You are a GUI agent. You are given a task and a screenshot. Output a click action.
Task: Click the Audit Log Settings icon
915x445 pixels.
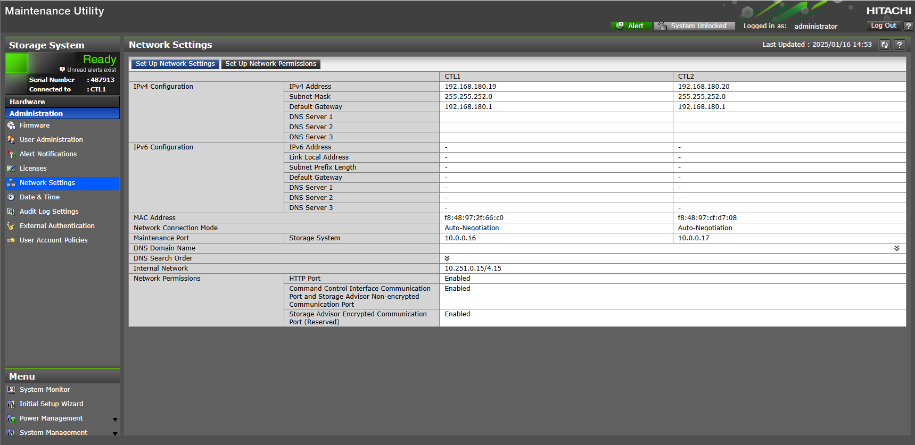(11, 212)
